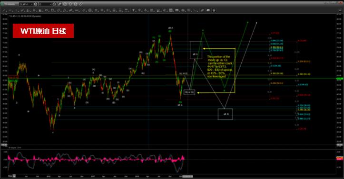Click the application logo at top left
Image resolution: width=344 pixels, height=179 pixels.
click(x=2, y=4)
